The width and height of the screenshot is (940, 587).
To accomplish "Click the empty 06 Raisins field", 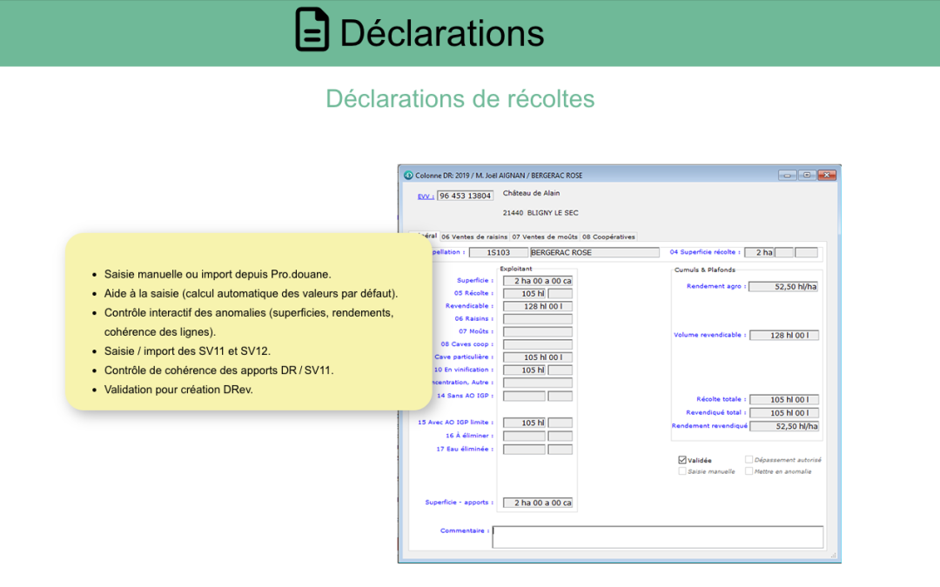I will (x=538, y=319).
